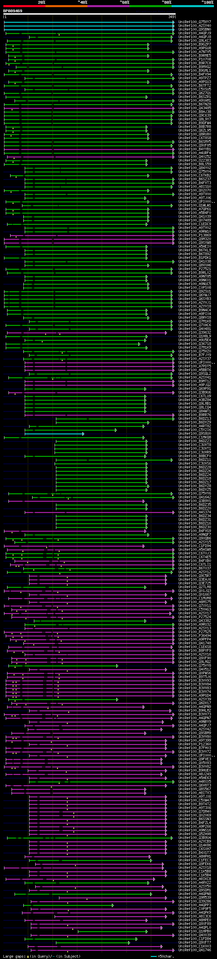This screenshot has height=959, width=217.
Task: Select hit label UniRef100_C1FEC3
Action: click(x=195, y=860)
